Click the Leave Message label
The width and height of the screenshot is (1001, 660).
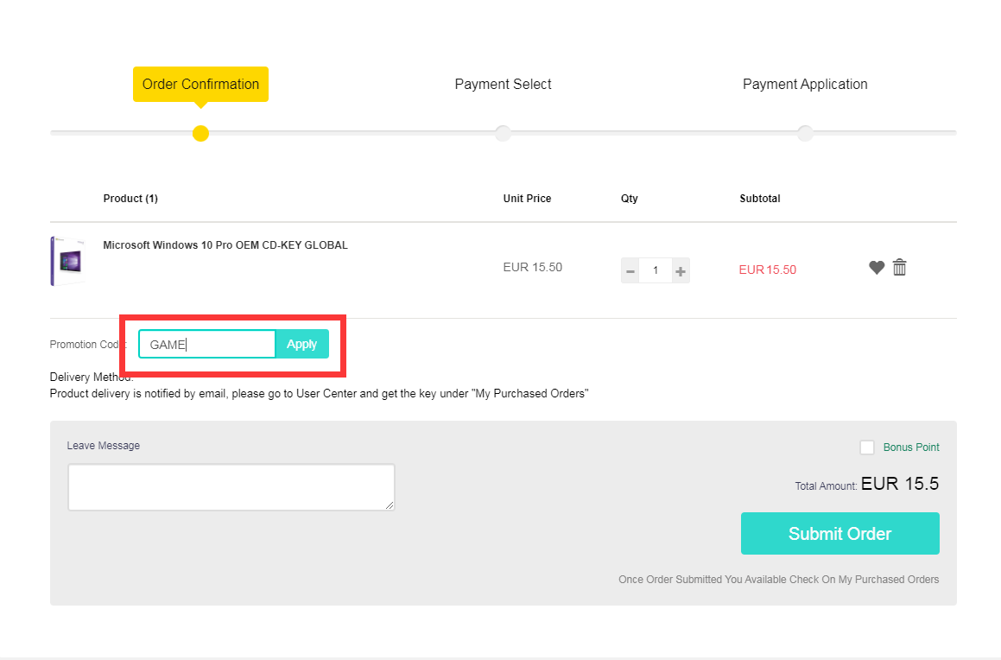tap(104, 446)
